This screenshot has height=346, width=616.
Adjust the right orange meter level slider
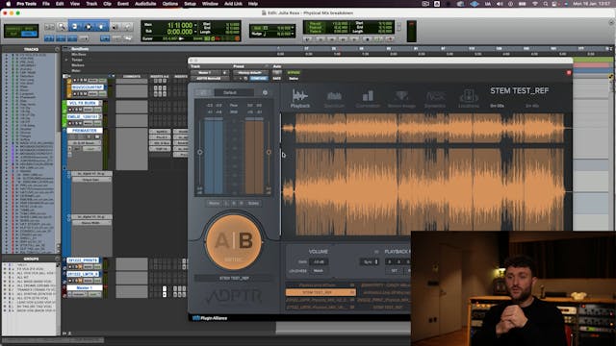[x=269, y=152]
